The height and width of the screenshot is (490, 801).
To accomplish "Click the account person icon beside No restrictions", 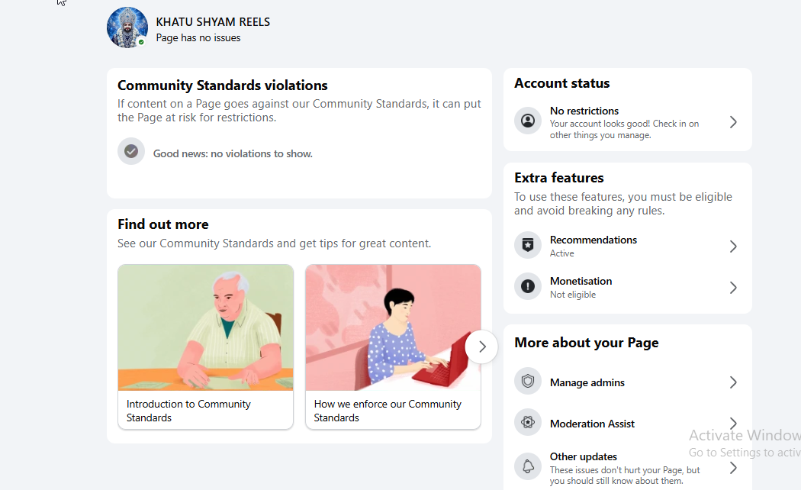I will (x=528, y=121).
